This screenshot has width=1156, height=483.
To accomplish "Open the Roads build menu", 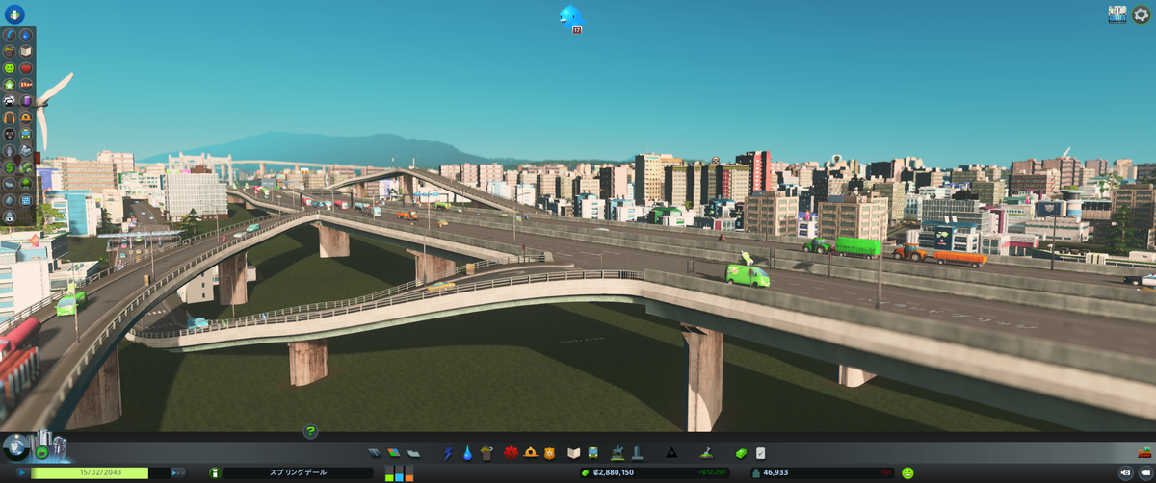I will [x=375, y=453].
